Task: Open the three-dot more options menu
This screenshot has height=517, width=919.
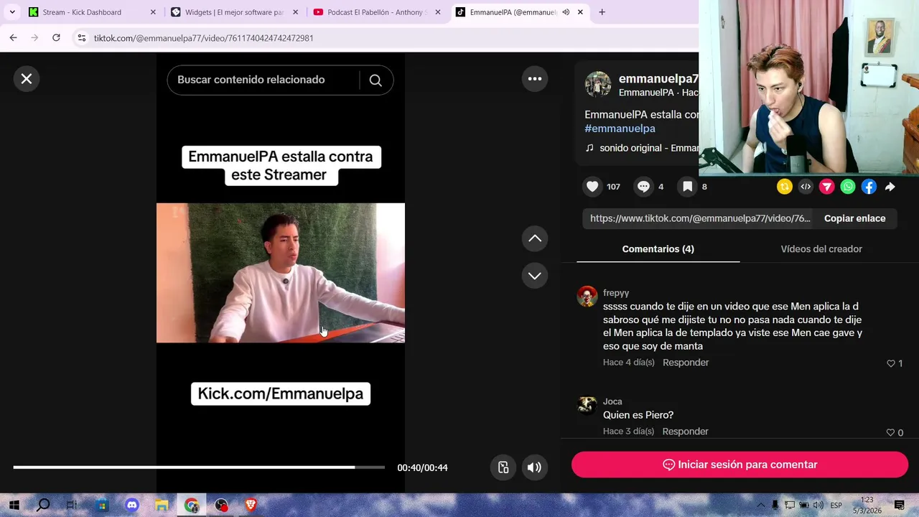Action: pos(535,79)
